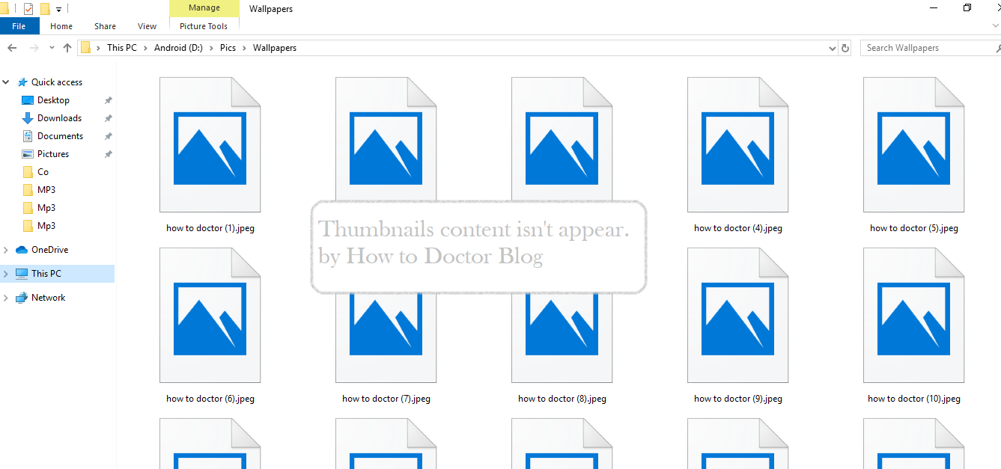Open the Downloads folder from Quick access
This screenshot has height=469, width=1001.
coord(58,117)
